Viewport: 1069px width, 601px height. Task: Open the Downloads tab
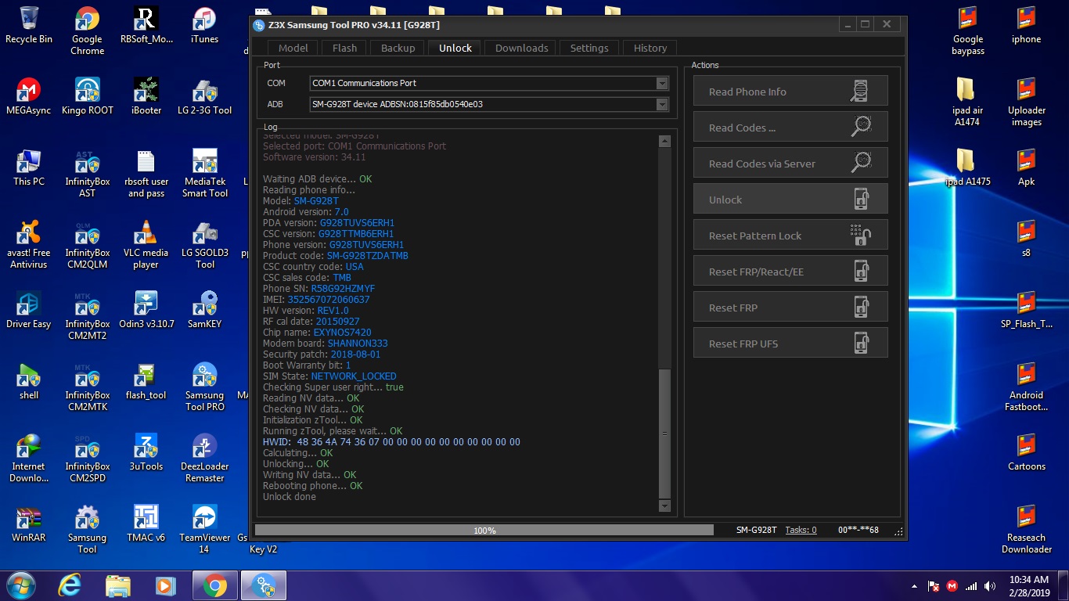tap(521, 48)
